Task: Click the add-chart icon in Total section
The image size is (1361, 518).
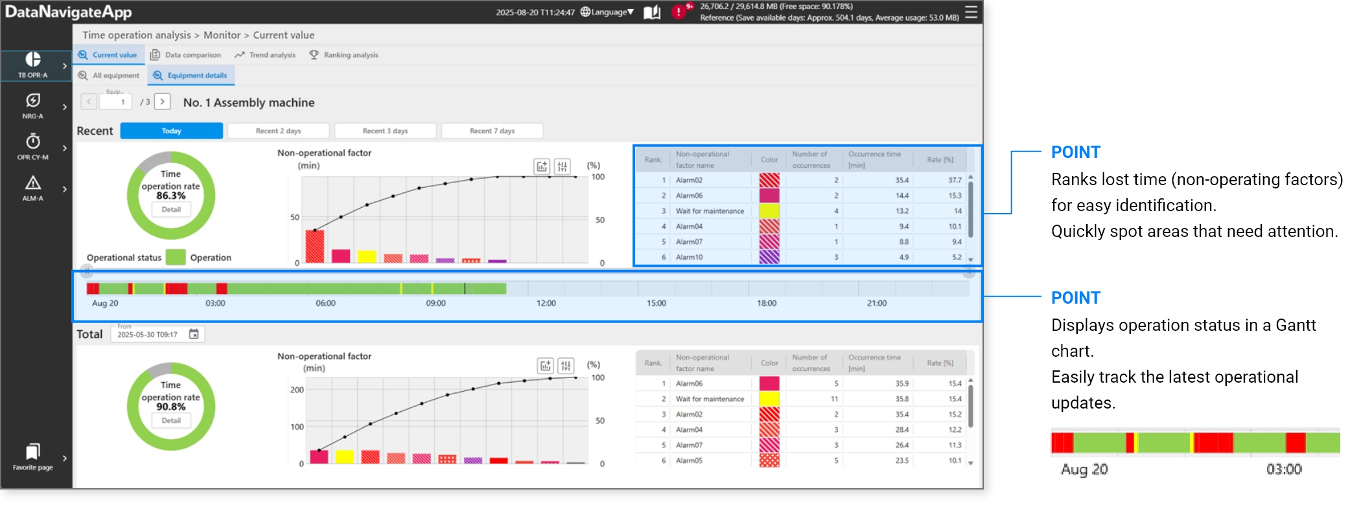Action: (545, 366)
